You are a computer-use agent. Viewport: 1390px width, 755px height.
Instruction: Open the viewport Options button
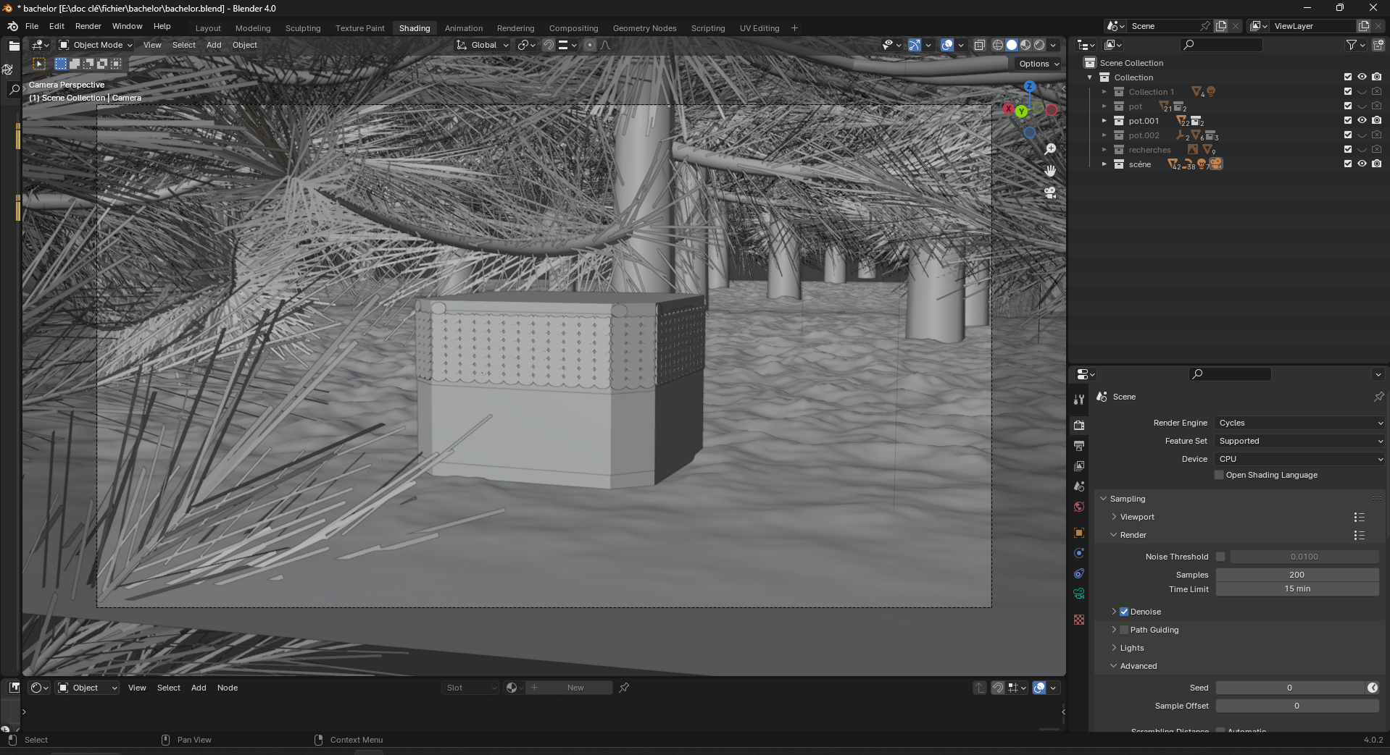(1039, 64)
